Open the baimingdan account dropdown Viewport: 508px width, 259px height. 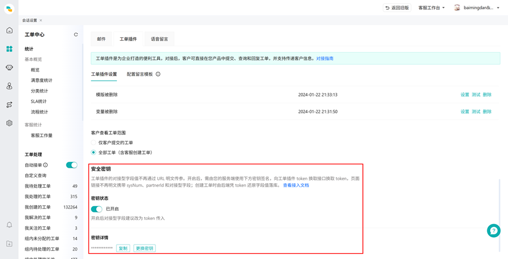477,8
